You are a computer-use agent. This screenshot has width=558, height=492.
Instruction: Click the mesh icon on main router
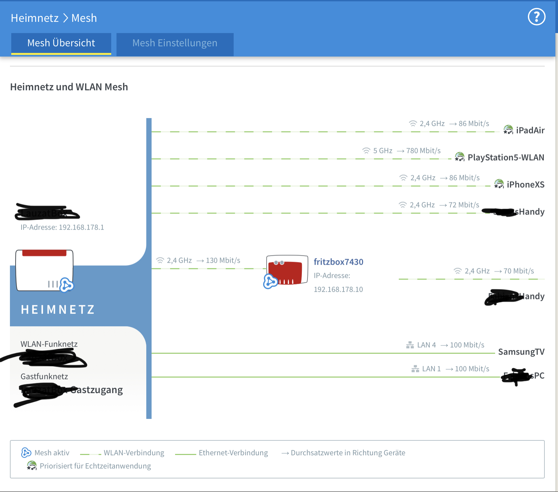click(67, 285)
